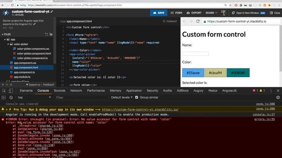The image size is (282, 158).
Task: Open the Redux tab
Action: pyautogui.click(x=213, y=91)
